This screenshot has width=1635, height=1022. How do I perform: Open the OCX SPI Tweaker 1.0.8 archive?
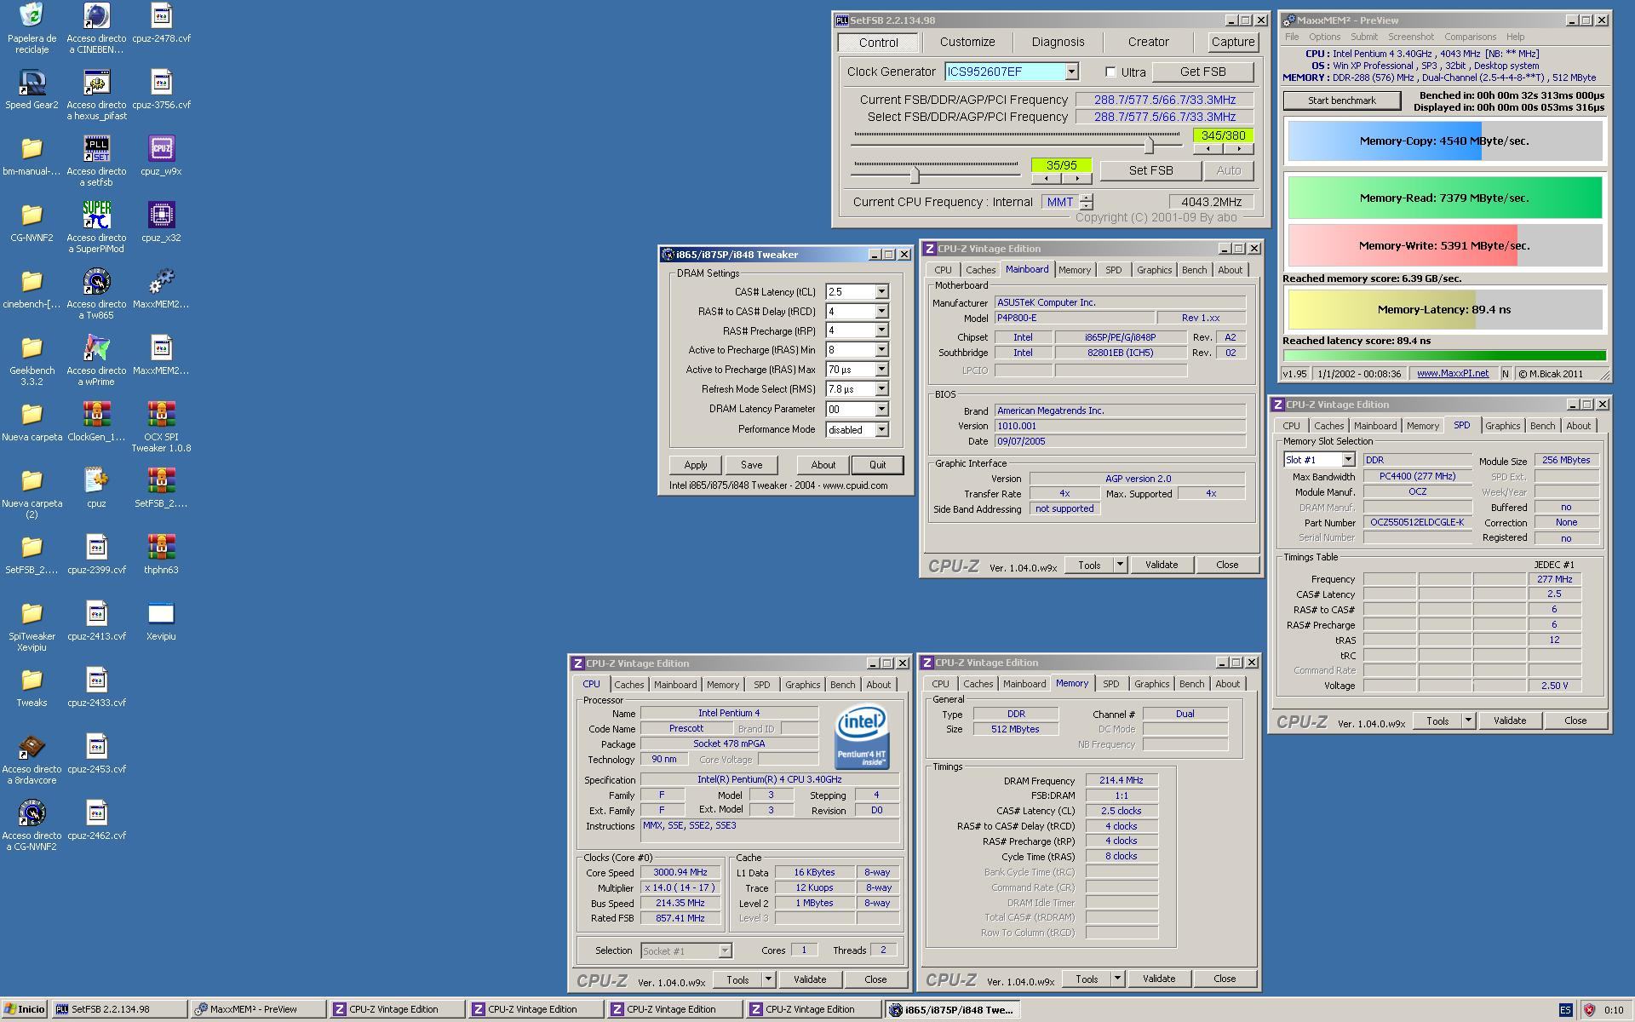(x=161, y=416)
